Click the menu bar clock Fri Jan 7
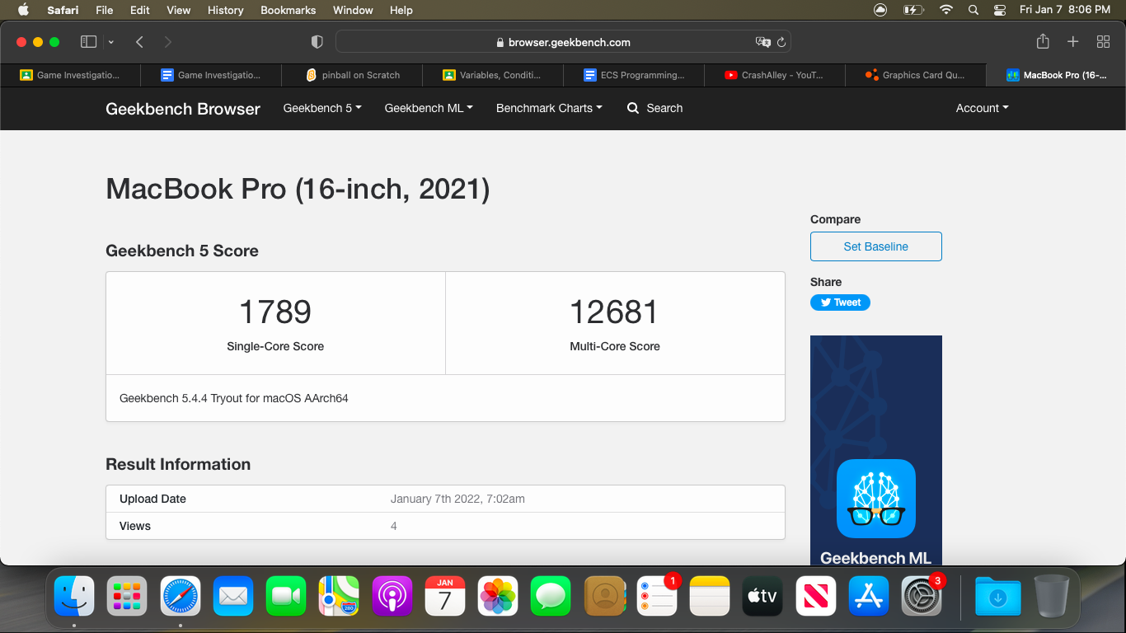 point(1065,10)
